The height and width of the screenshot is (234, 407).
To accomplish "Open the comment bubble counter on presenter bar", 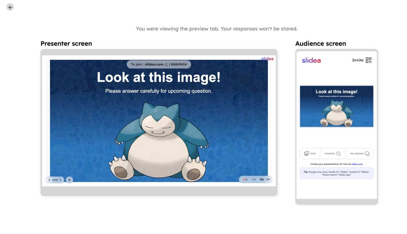I will point(253,179).
